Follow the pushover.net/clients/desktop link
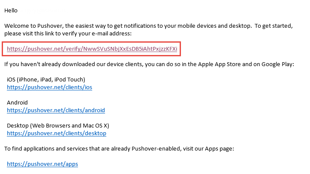 (57, 133)
